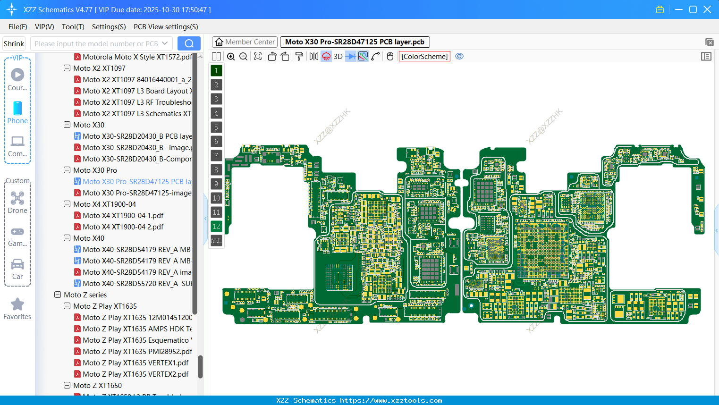The height and width of the screenshot is (405, 719).
Task: Select the Zoom Out tool
Action: [x=243, y=56]
